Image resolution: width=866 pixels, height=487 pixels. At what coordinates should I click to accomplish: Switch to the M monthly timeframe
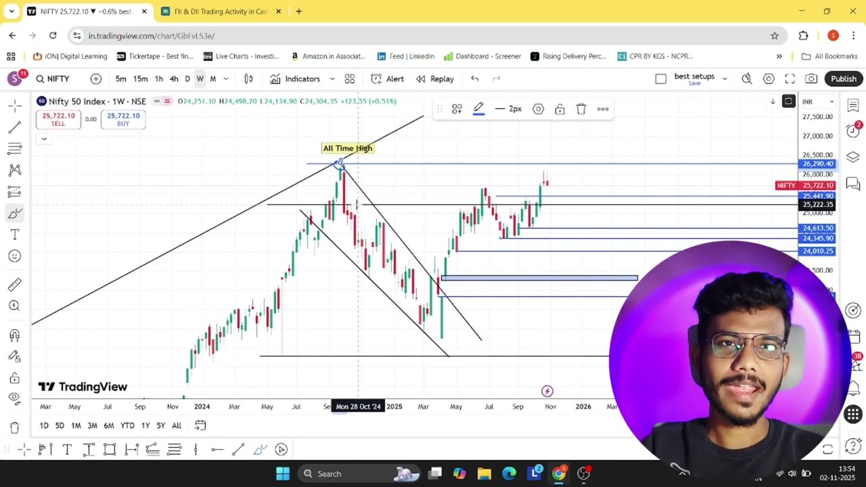pyautogui.click(x=212, y=79)
